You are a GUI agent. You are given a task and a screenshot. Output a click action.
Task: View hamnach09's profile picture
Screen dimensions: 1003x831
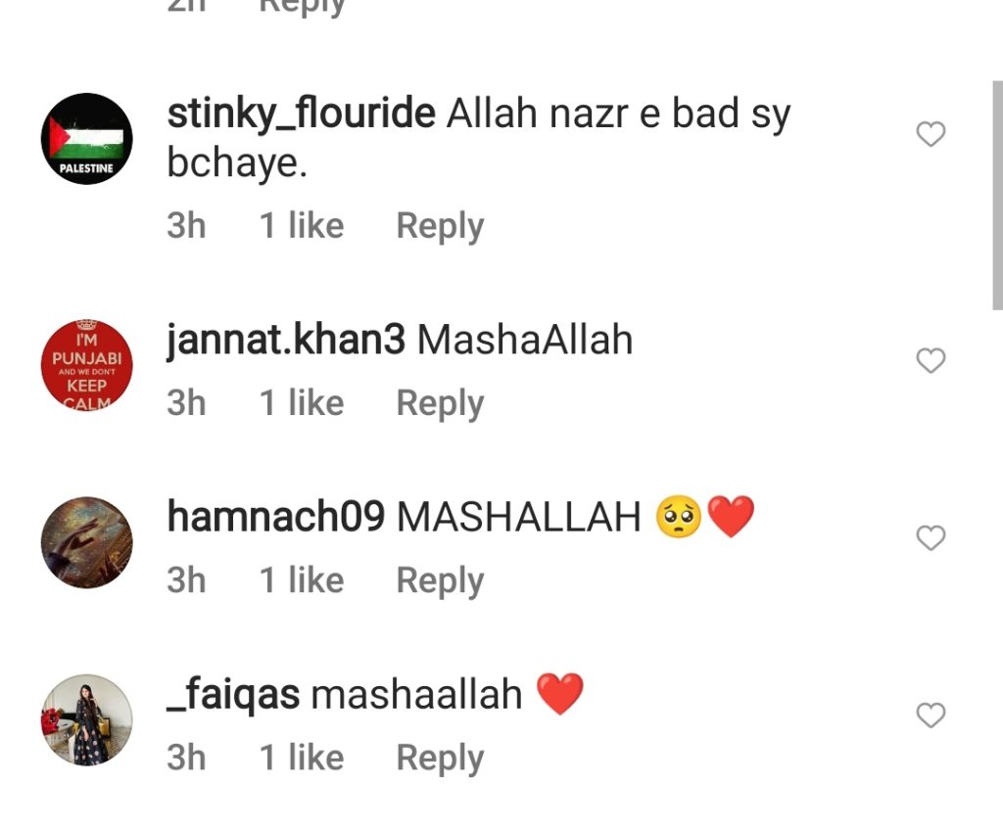(x=87, y=542)
